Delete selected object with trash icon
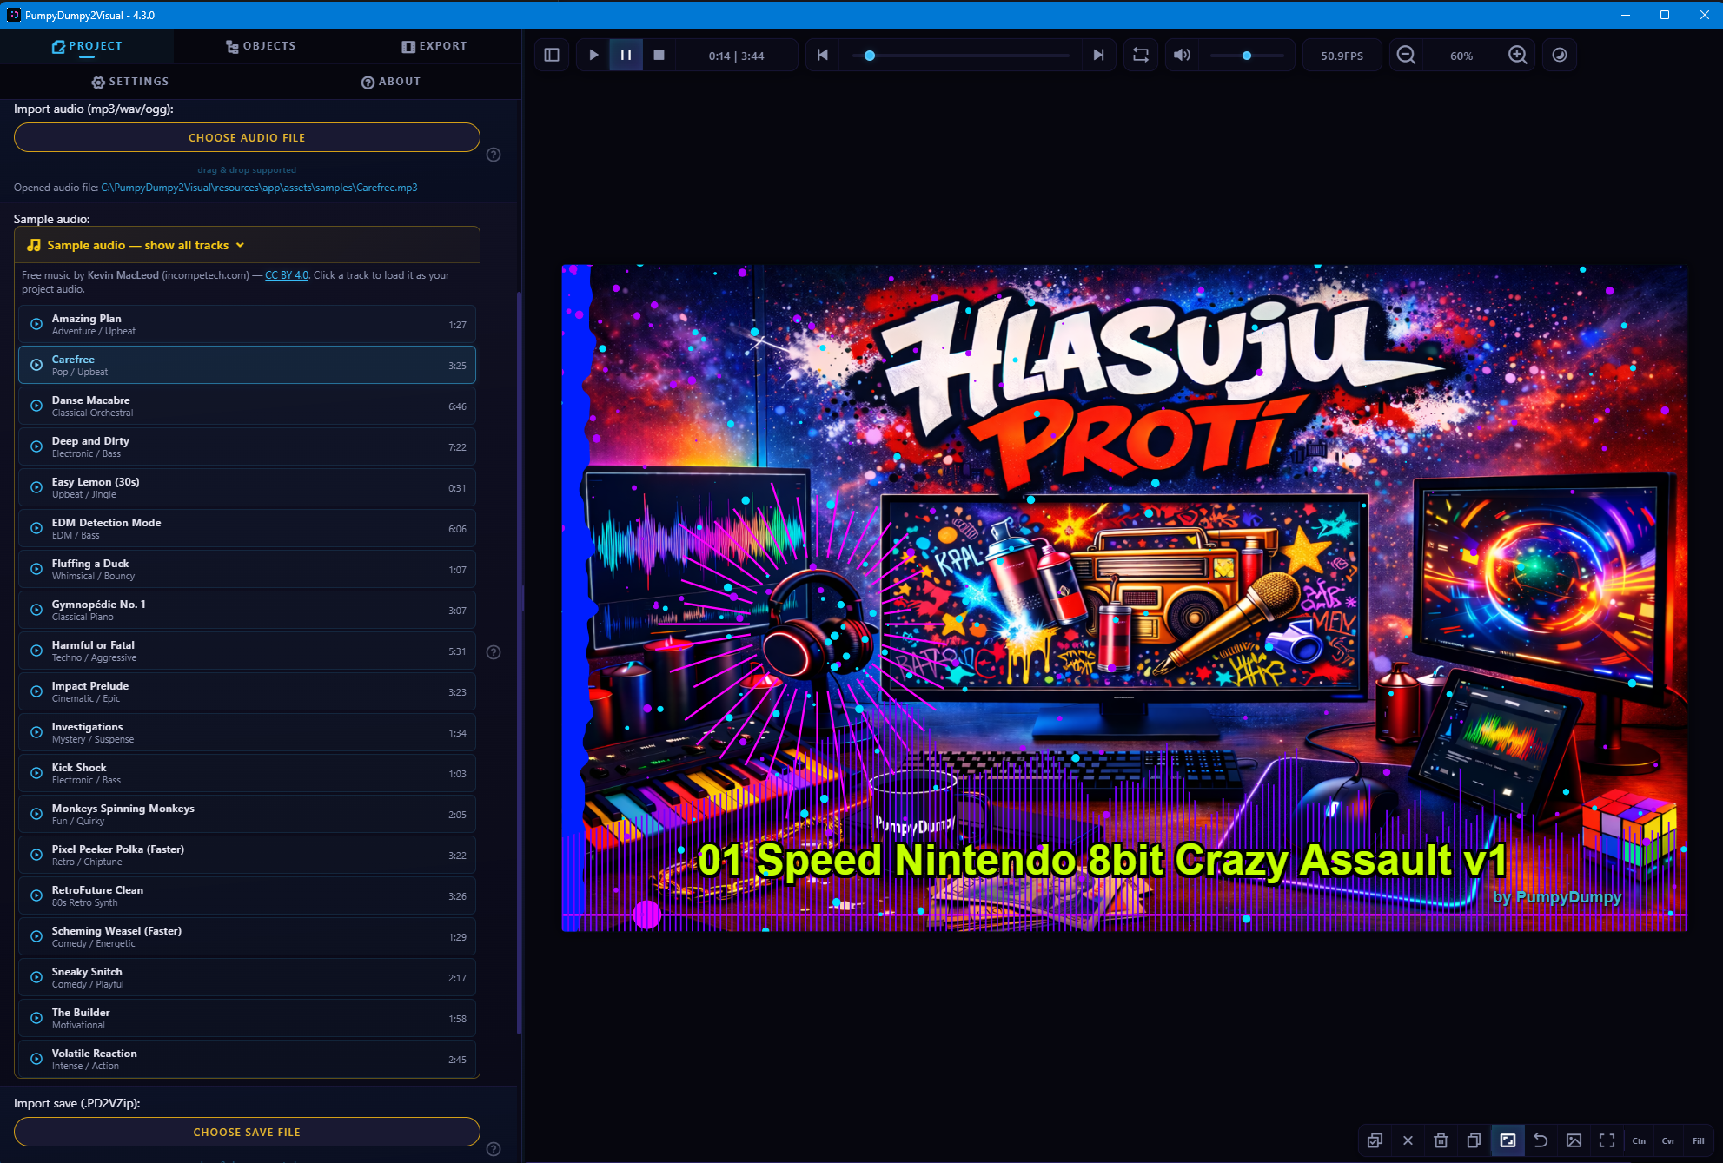The image size is (1723, 1163). click(x=1441, y=1140)
